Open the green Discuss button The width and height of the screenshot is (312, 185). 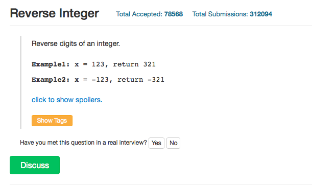coord(35,165)
